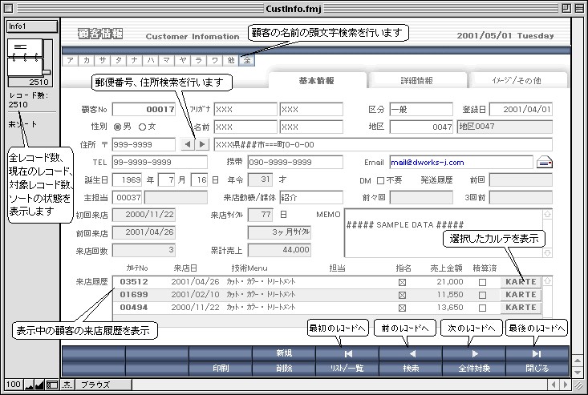The width and height of the screenshot is (588, 395).
Task: Click vertical scrollbar down arrow of window
Action: click(x=578, y=372)
